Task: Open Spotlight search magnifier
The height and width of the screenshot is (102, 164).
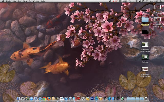Action: coord(161,1)
